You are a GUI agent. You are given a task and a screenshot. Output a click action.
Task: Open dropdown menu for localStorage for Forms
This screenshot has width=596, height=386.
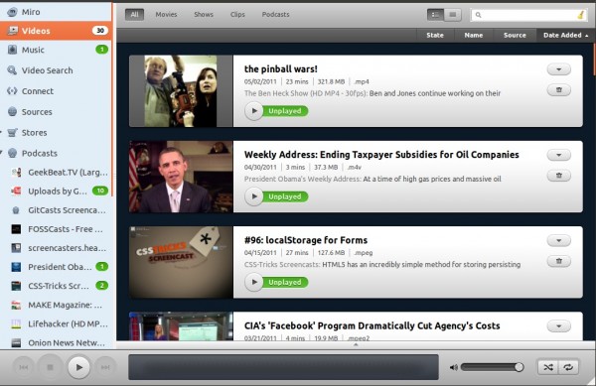[558, 240]
